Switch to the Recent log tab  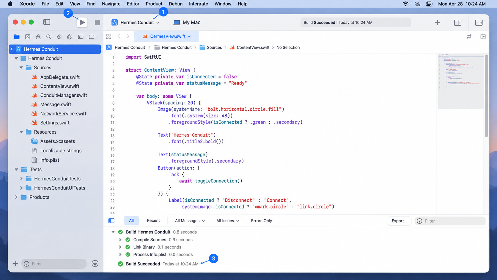pos(153,220)
